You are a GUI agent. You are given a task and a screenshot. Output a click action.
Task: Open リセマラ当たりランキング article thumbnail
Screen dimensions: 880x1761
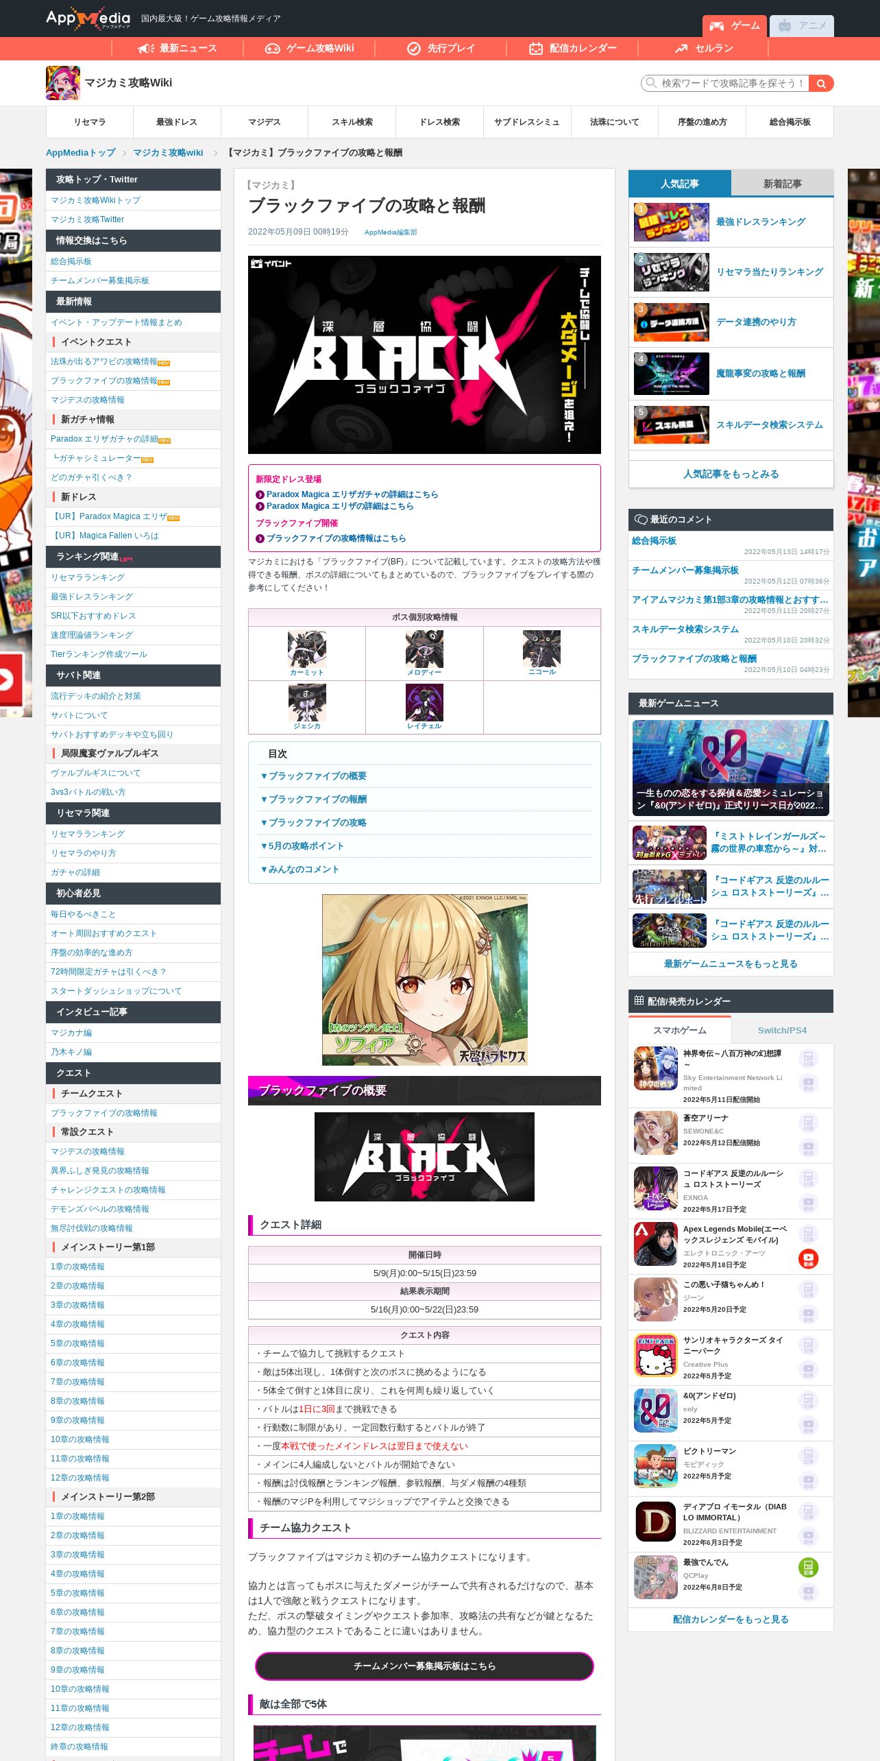coord(671,272)
